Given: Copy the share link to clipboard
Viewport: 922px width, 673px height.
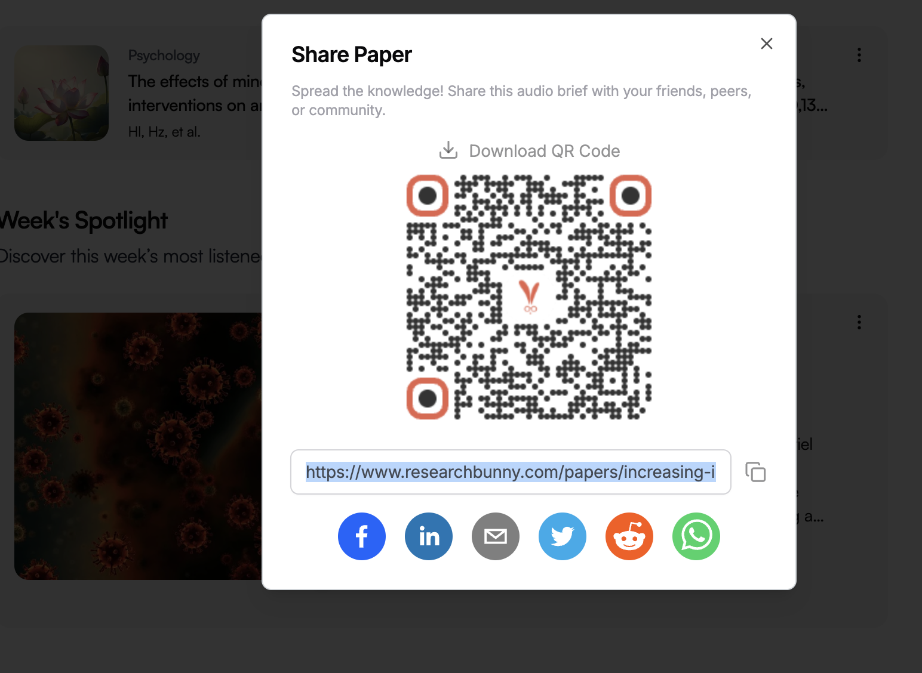Looking at the screenshot, I should pos(755,472).
